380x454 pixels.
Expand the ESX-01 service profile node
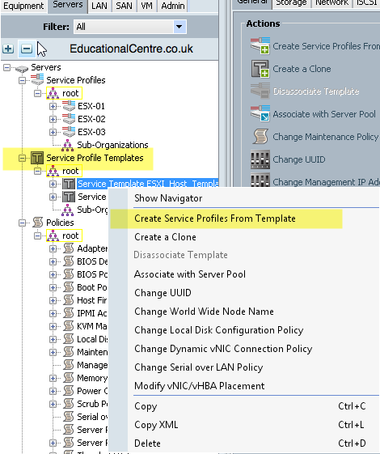click(53, 106)
